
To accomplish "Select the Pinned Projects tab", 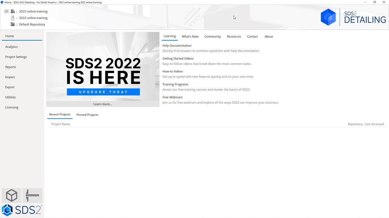I will [87, 115].
